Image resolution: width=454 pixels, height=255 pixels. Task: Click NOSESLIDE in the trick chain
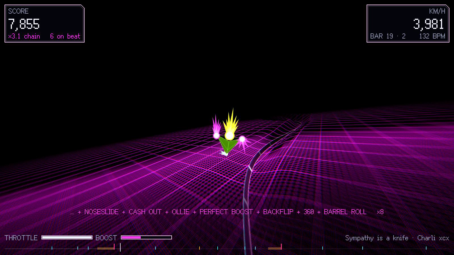pos(101,212)
